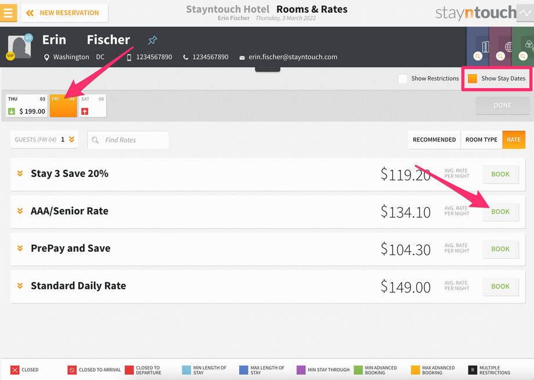Book the Standard Daily Rate
The height and width of the screenshot is (380, 534).
point(500,287)
